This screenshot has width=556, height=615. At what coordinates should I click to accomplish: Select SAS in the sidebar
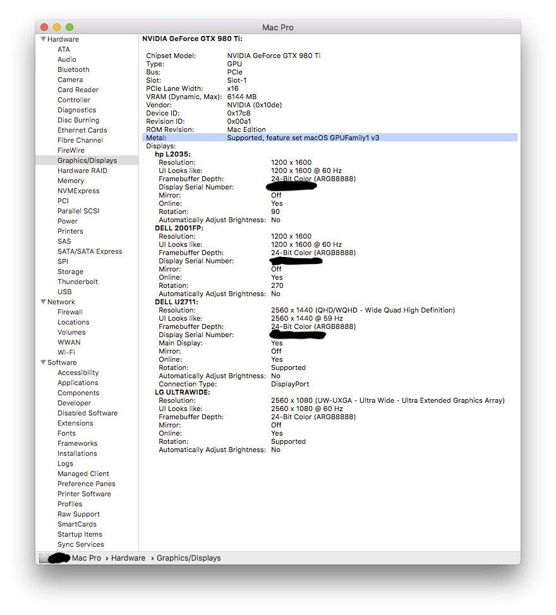[64, 241]
